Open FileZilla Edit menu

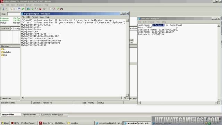point(7,5)
